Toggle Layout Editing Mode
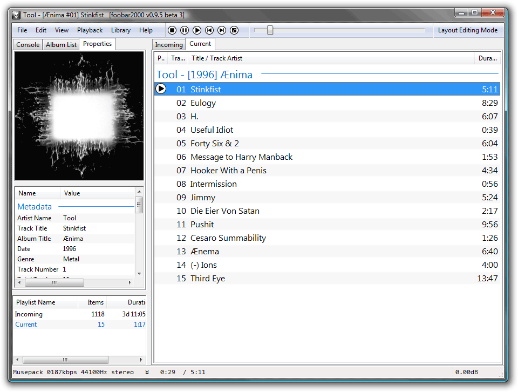Screen dimensions: 518x392 point(467,30)
